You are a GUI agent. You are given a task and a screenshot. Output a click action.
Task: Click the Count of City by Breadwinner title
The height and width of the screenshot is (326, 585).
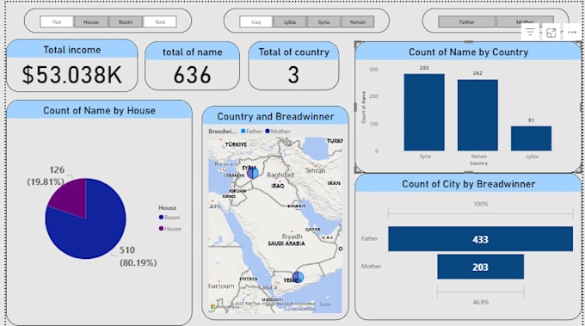click(x=469, y=184)
